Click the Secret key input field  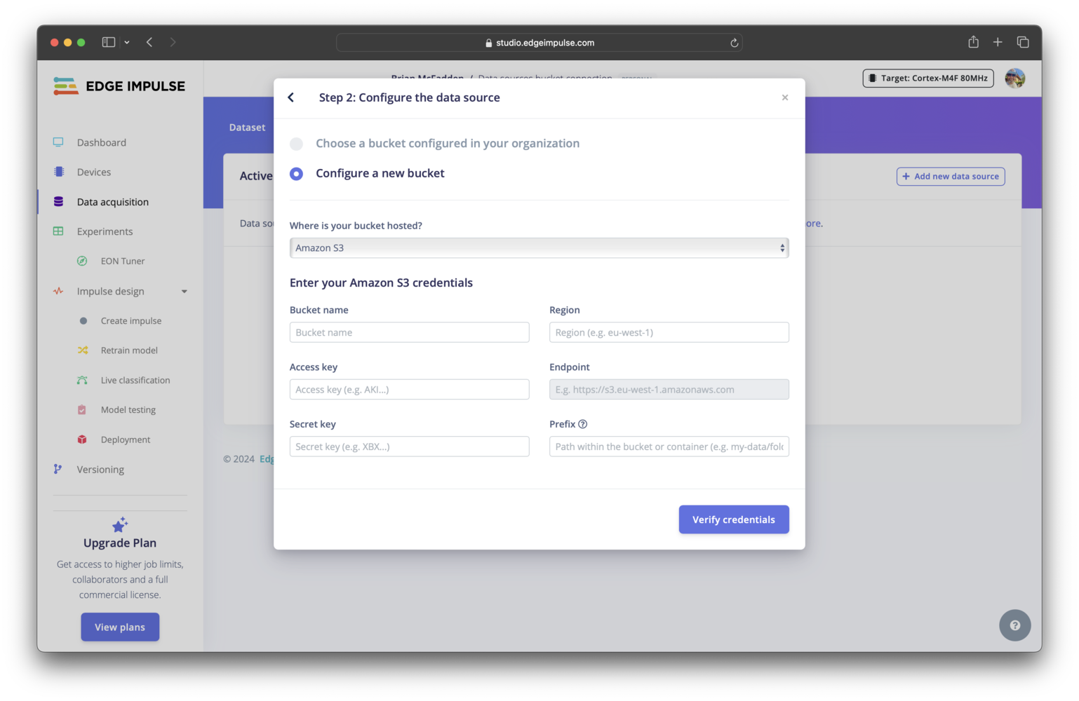pos(409,447)
